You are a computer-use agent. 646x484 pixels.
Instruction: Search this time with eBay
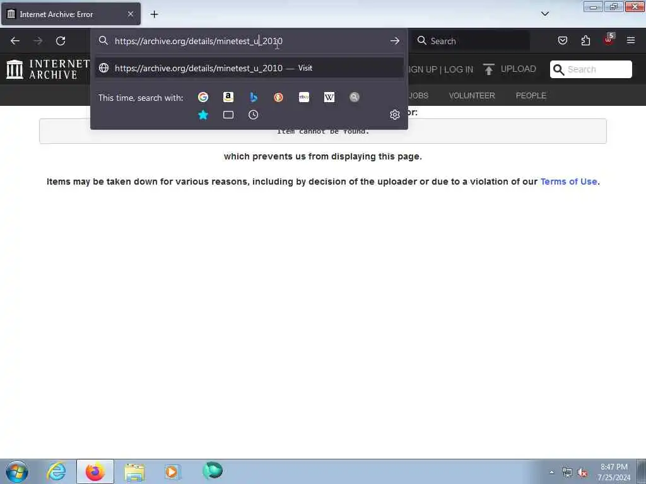point(304,97)
